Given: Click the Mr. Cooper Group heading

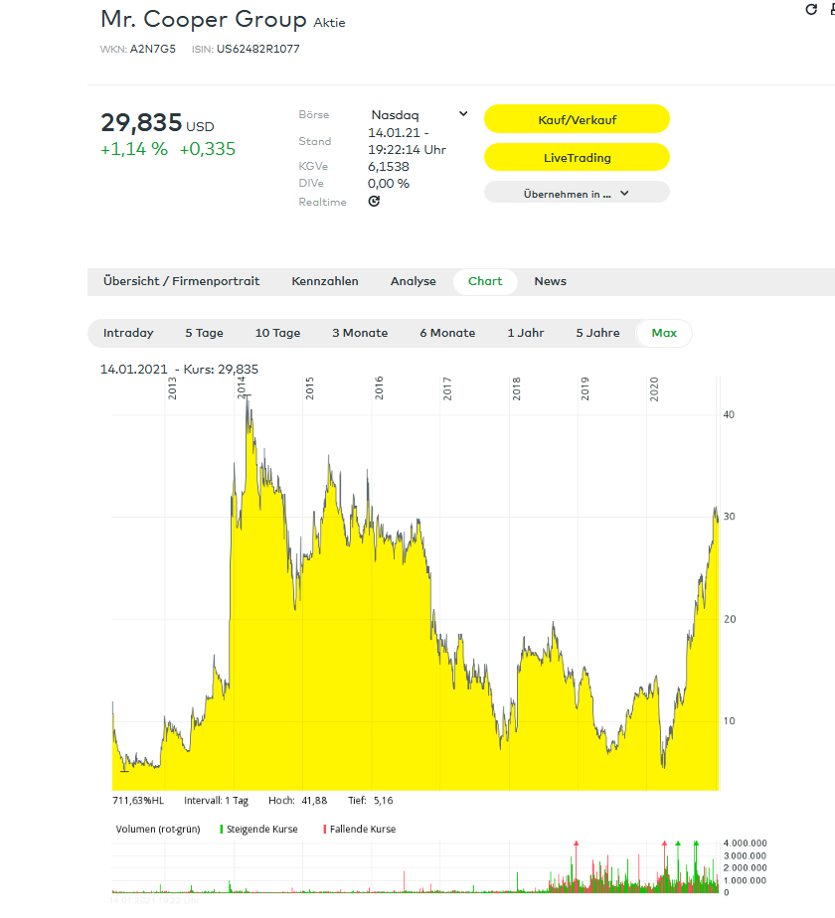Looking at the screenshot, I should (204, 19).
